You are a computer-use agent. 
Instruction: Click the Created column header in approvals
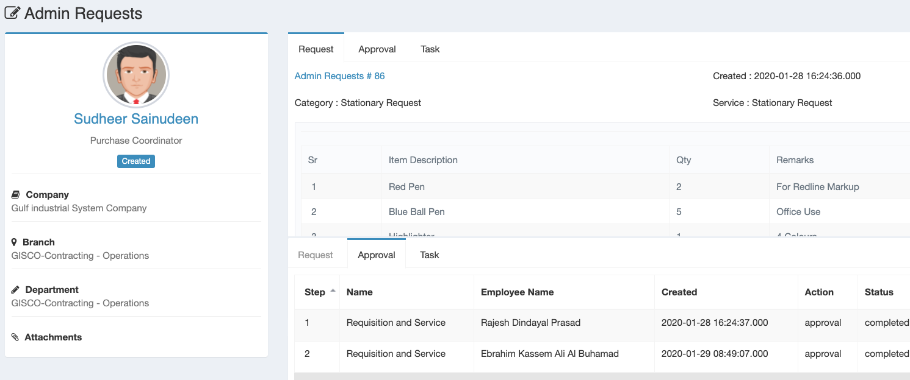tap(679, 292)
